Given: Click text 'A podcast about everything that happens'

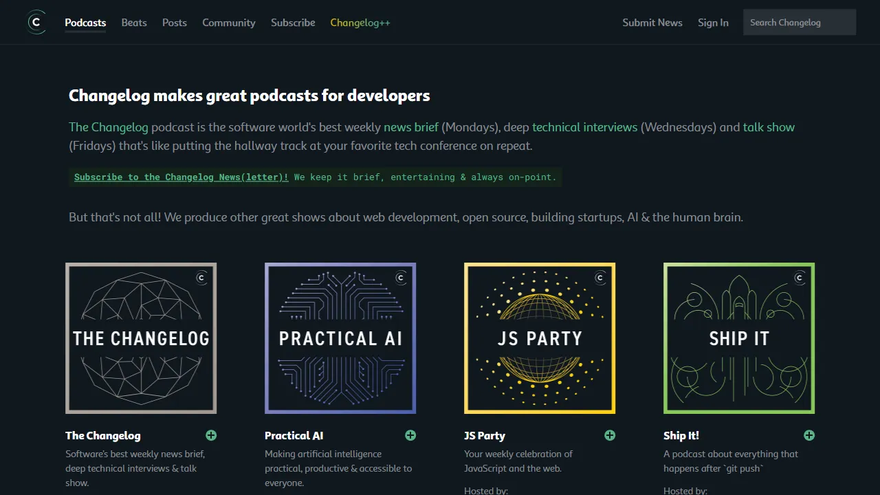Looking at the screenshot, I should pos(731,461).
